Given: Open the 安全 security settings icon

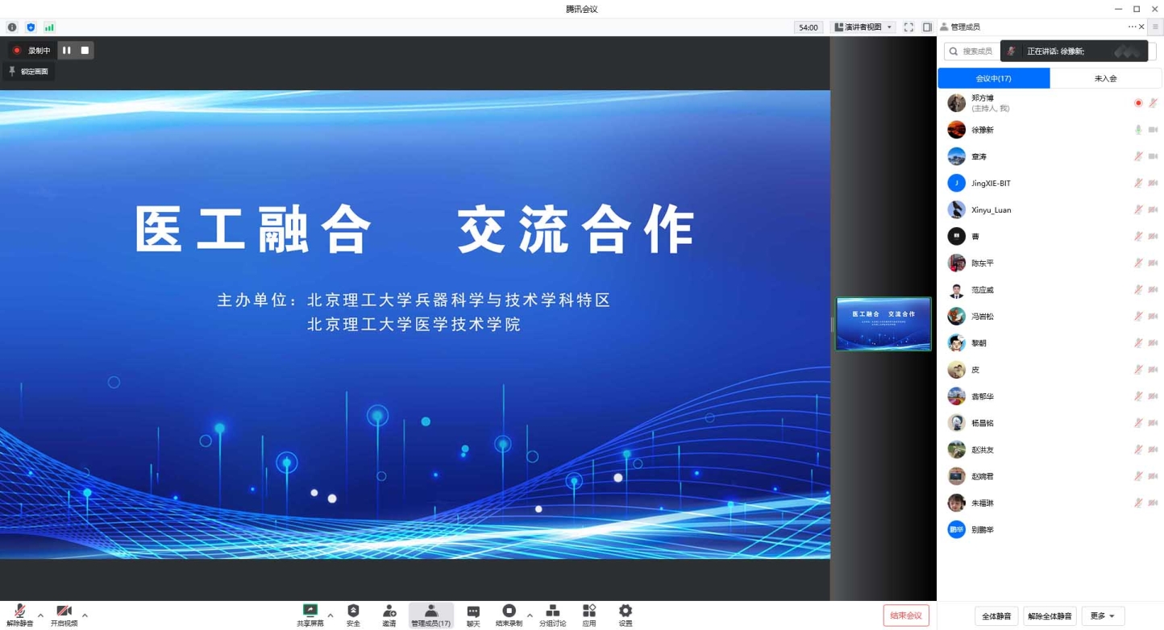Looking at the screenshot, I should click(x=353, y=615).
